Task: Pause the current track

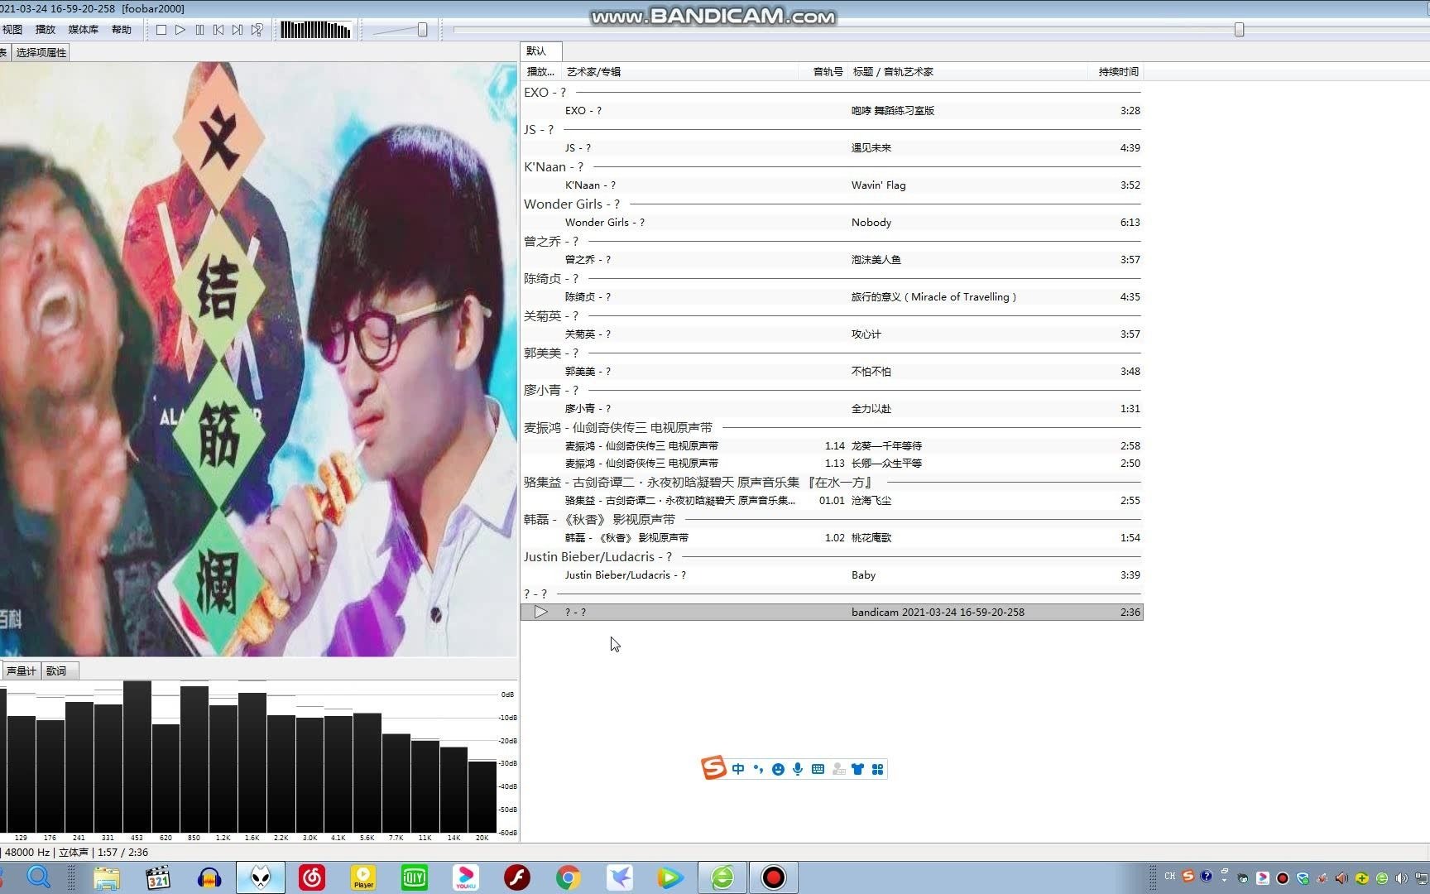Action: coord(199,30)
